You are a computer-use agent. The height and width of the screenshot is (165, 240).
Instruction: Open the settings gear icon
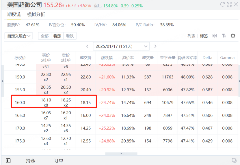click(233, 36)
